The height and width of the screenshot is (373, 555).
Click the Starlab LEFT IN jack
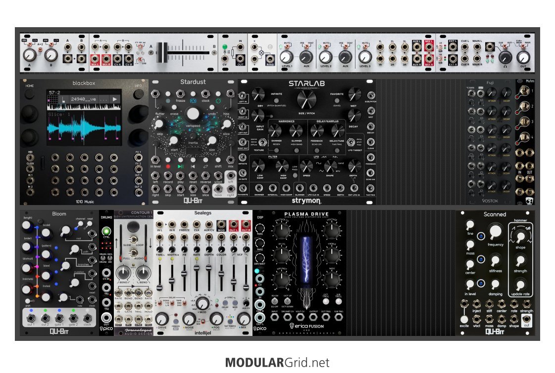click(x=243, y=95)
